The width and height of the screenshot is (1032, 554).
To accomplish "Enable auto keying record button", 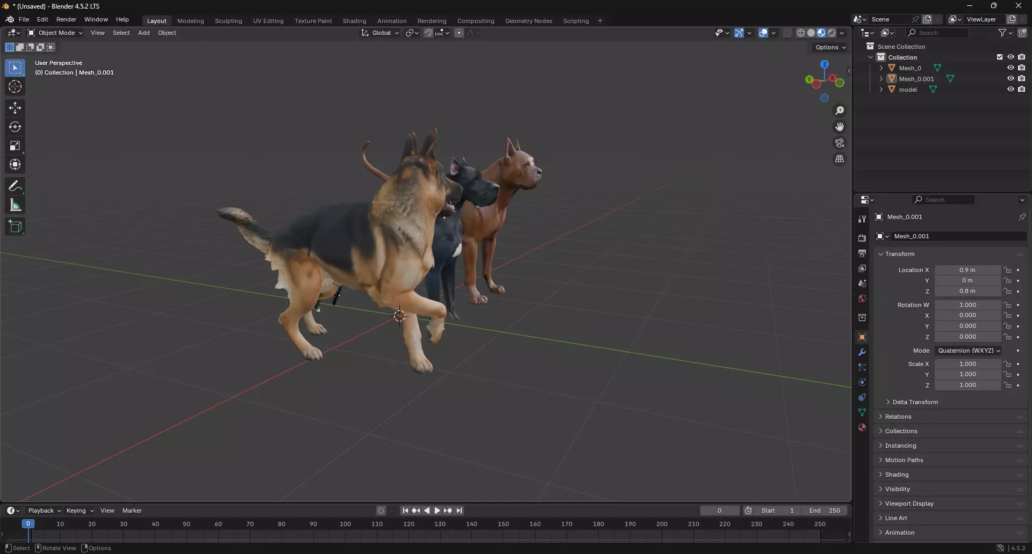I will (x=381, y=511).
